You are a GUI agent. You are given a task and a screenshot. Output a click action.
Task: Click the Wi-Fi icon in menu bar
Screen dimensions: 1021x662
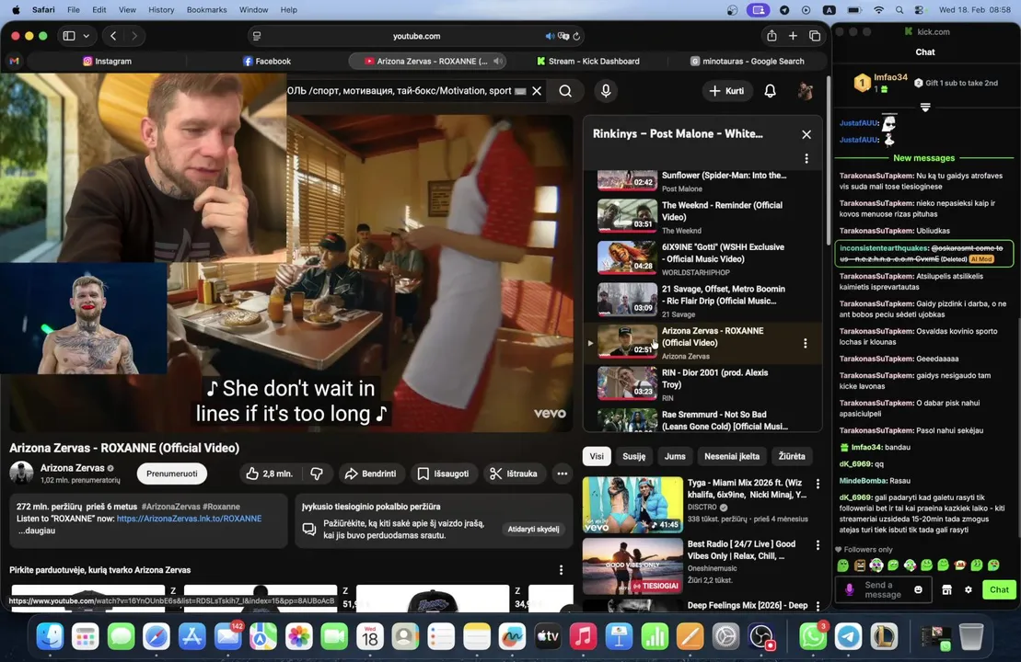[878, 10]
